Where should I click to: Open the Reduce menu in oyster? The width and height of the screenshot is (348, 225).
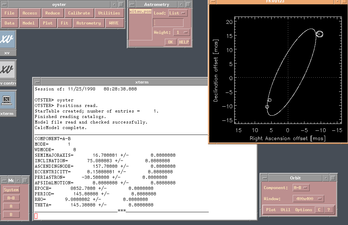click(53, 13)
